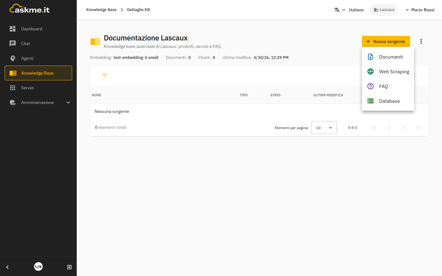Click the 0 di 0 pagination label
Screen dimensions: 442x276
point(353,128)
